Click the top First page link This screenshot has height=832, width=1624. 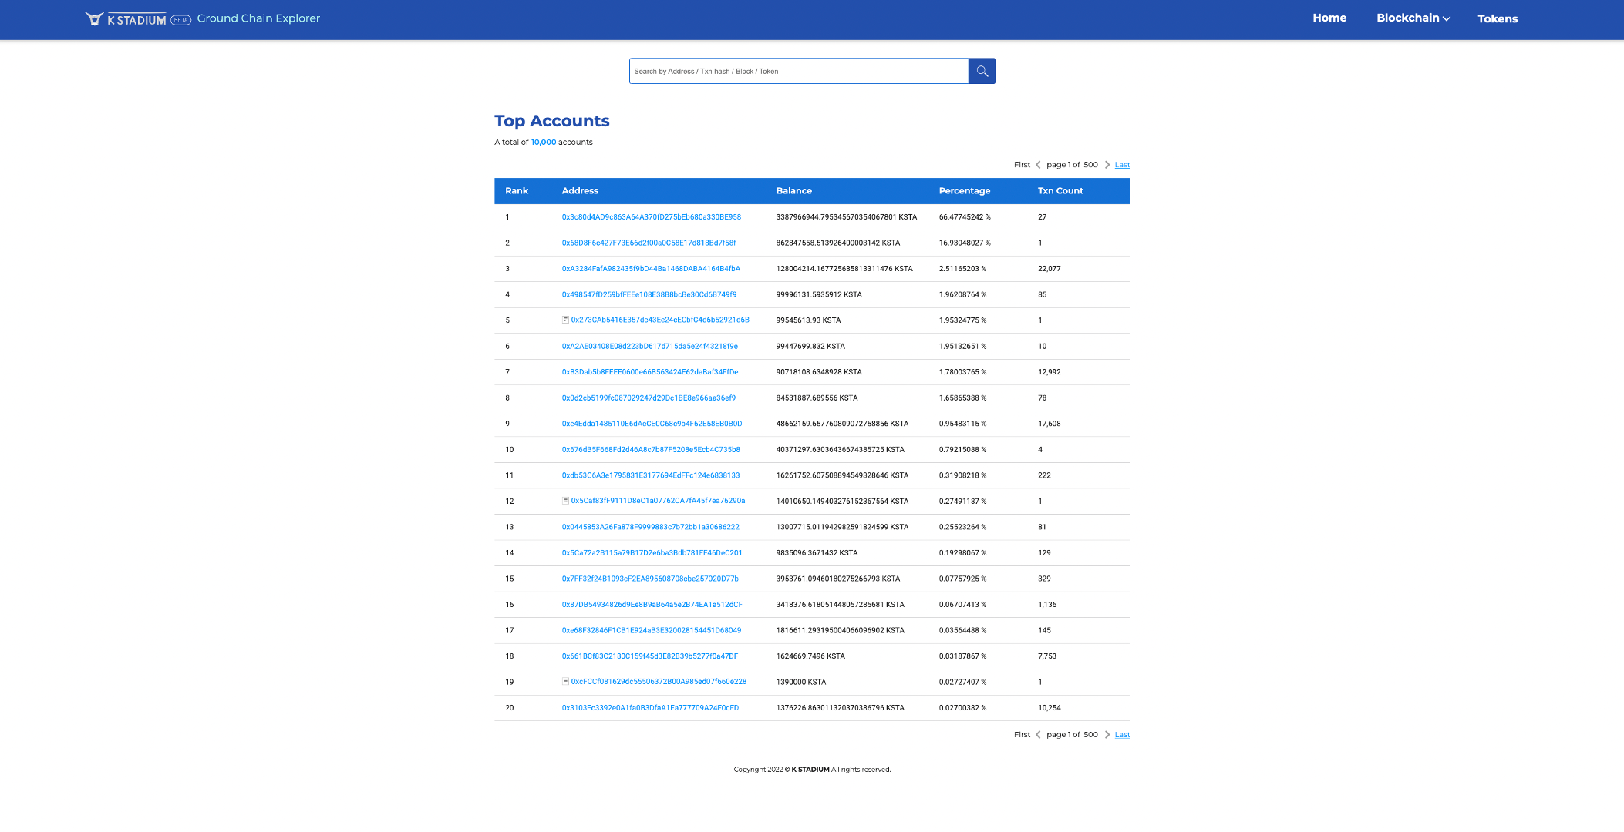pyautogui.click(x=1022, y=165)
